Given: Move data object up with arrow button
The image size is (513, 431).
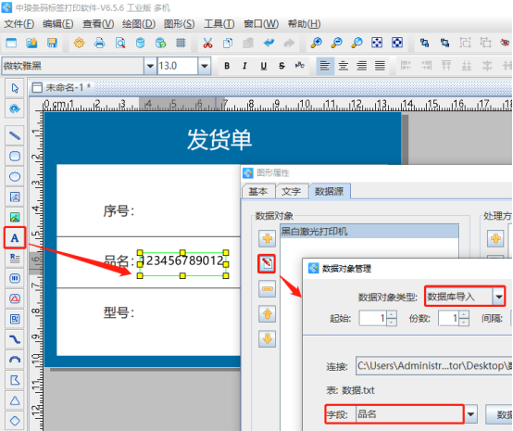Looking at the screenshot, I should click(x=268, y=314).
